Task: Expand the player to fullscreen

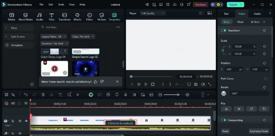Action: pos(210,84)
